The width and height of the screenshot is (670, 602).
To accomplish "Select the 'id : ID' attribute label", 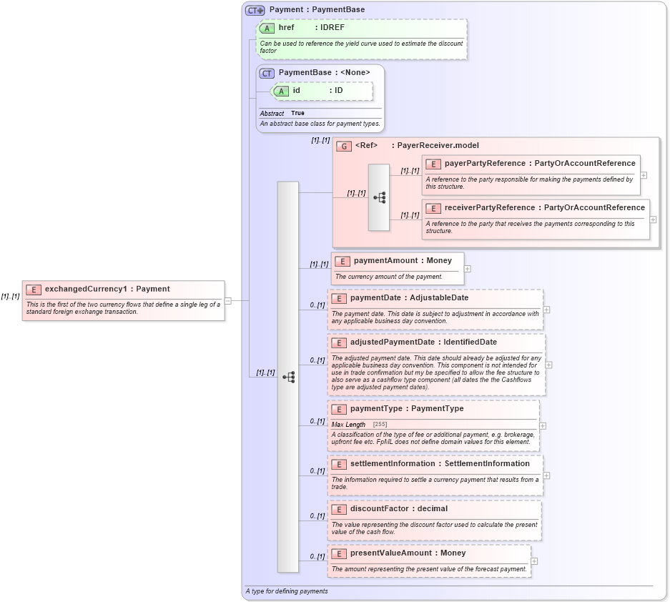I will [318, 91].
